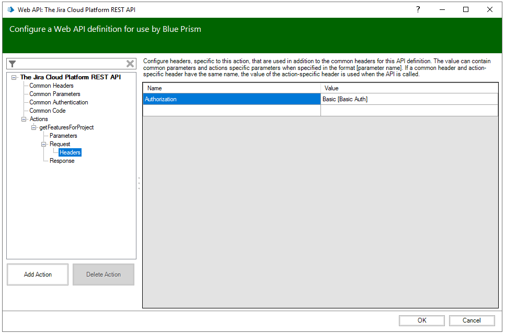Open the Common Code item
Image resolution: width=505 pixels, height=334 pixels.
(x=47, y=111)
